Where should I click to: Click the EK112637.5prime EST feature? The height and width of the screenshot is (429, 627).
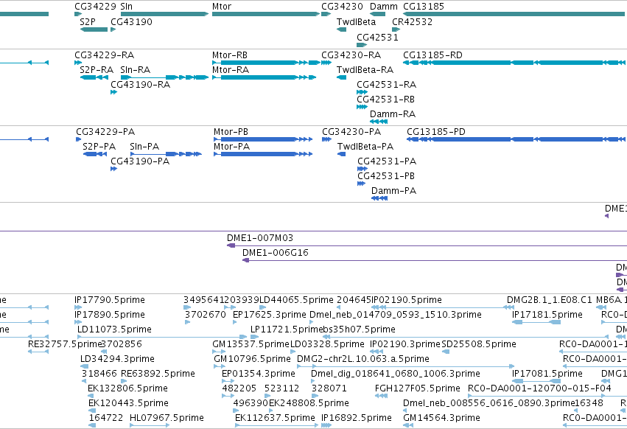click(277, 425)
